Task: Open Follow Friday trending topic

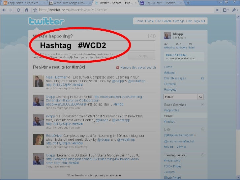Action: [172, 166]
